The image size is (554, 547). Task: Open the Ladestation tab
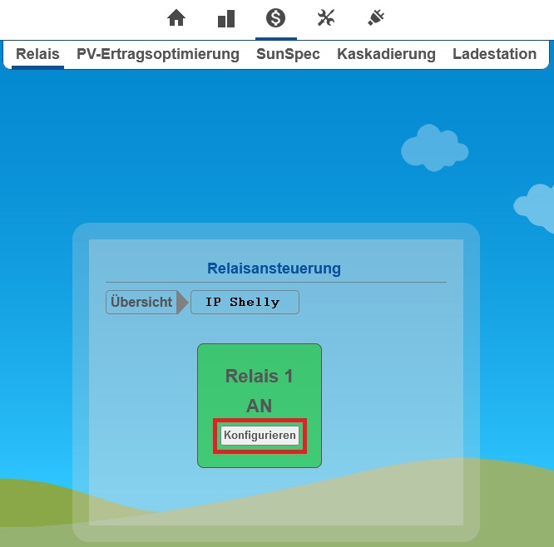pos(494,54)
